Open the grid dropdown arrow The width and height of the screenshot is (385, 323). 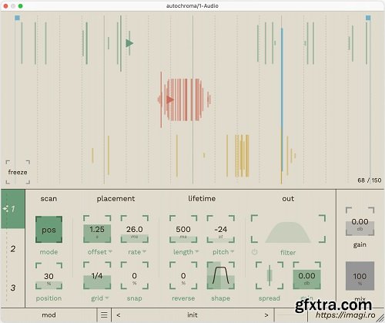pyautogui.click(x=106, y=298)
